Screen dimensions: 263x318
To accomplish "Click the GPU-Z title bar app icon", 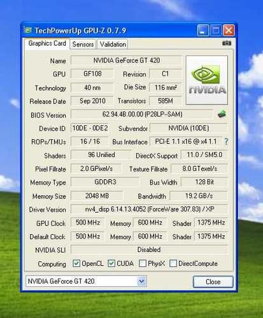I will [27, 31].
